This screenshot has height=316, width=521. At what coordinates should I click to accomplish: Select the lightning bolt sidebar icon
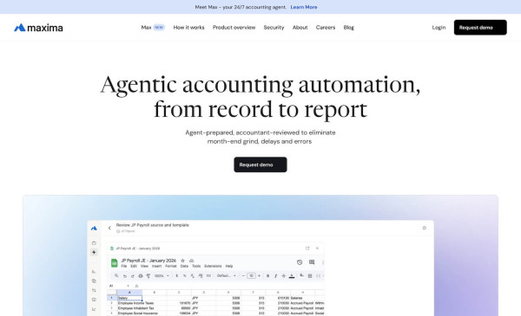[94, 253]
